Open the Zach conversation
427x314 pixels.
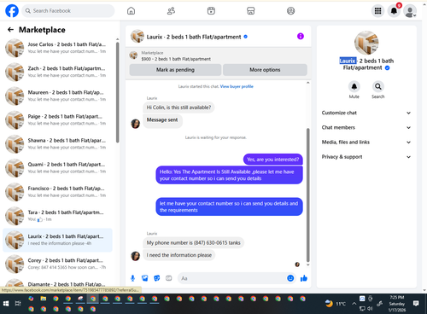(x=58, y=72)
